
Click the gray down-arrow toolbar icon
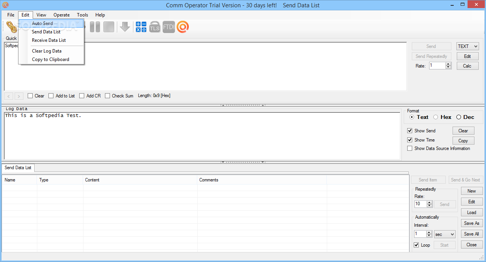point(125,27)
